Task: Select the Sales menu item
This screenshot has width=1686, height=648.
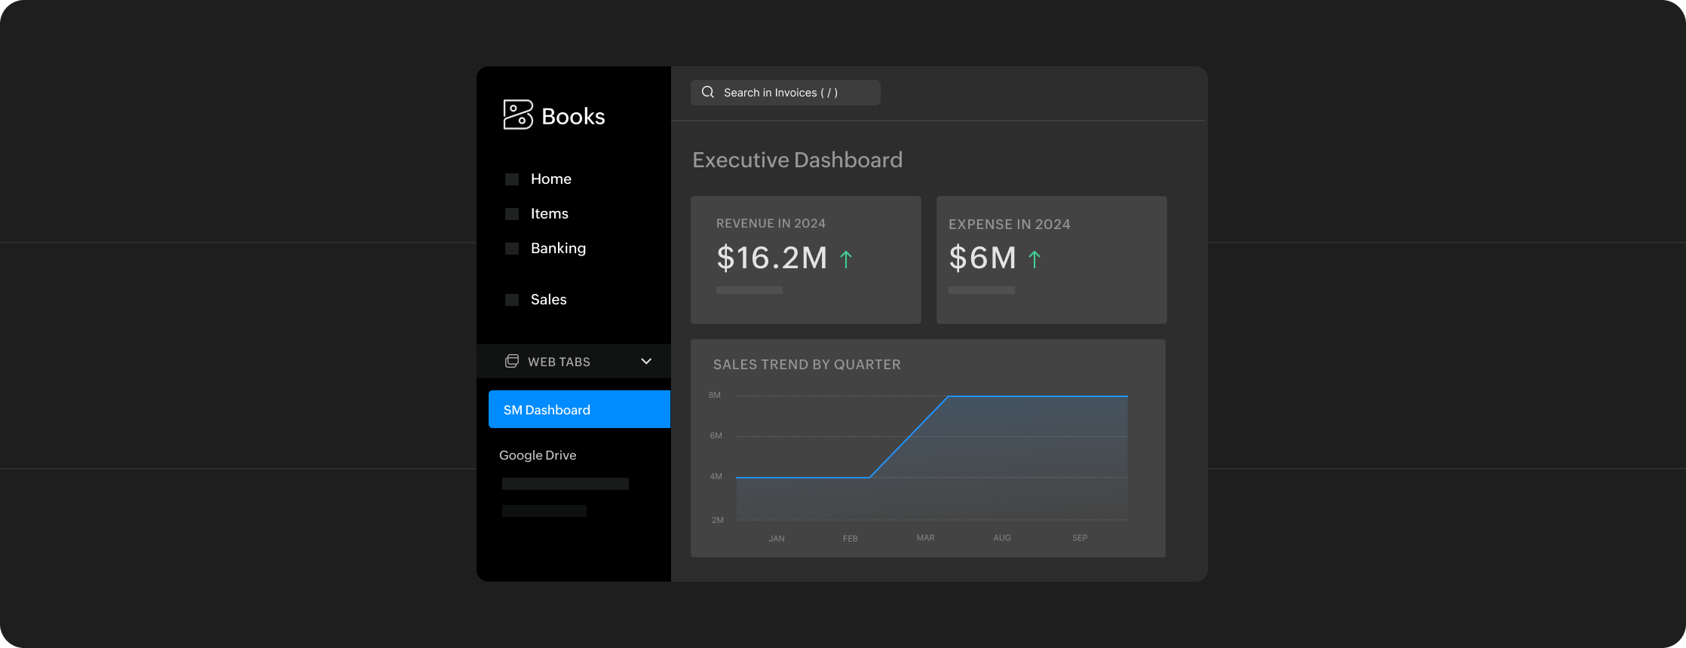Action: (548, 300)
